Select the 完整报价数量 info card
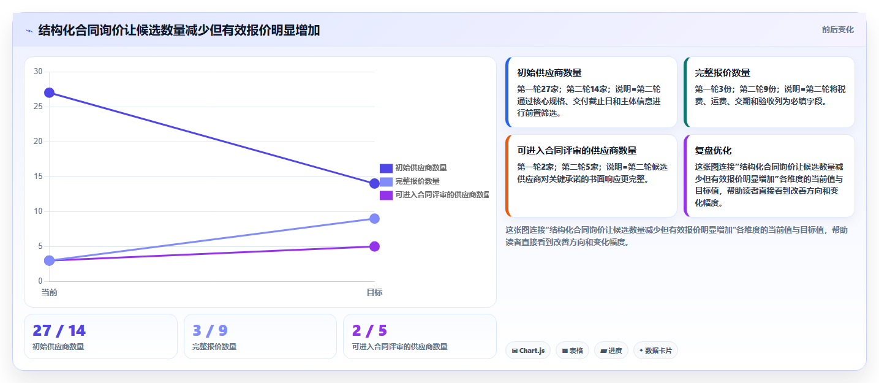This screenshot has height=383, width=879. [769, 92]
